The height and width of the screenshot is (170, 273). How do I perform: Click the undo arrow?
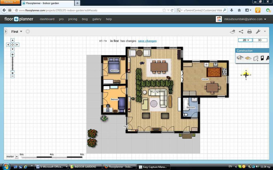point(101,41)
